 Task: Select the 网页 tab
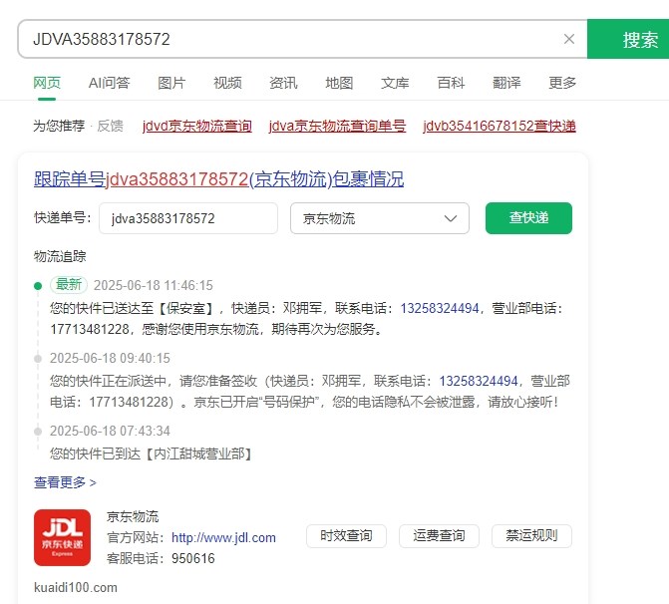(47, 83)
